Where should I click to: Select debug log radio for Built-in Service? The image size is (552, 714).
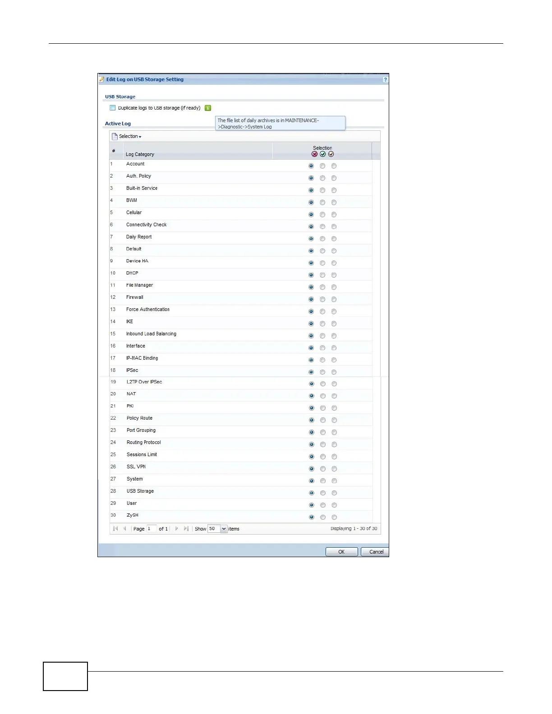[x=334, y=191]
